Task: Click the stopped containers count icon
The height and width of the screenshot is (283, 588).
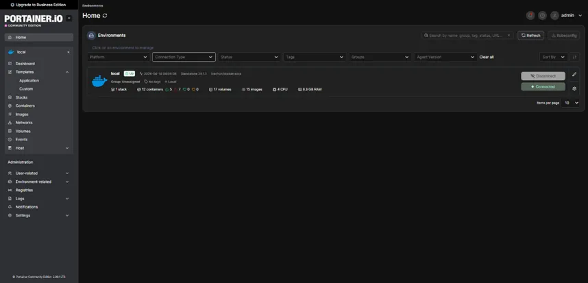Action: point(175,90)
